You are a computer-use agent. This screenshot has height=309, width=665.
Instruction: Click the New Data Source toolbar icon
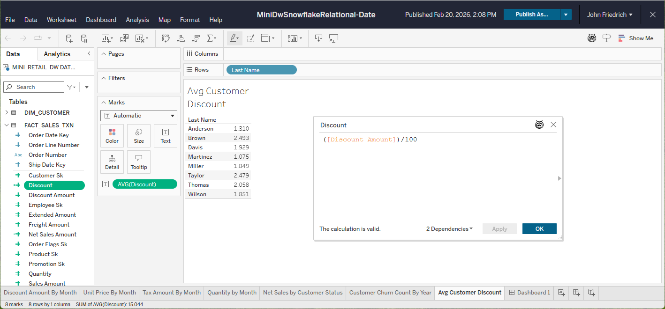[x=69, y=38]
